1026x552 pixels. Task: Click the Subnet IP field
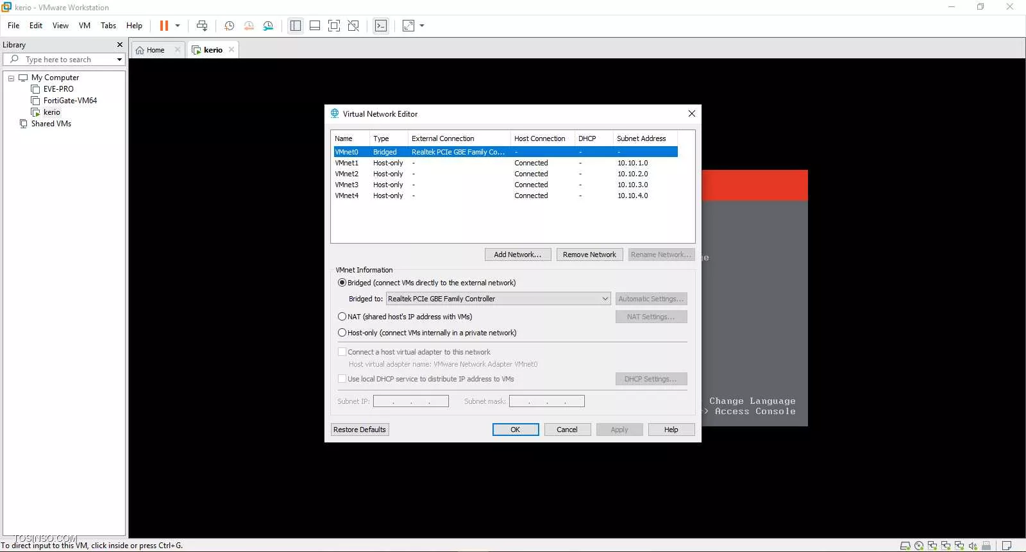tap(411, 401)
